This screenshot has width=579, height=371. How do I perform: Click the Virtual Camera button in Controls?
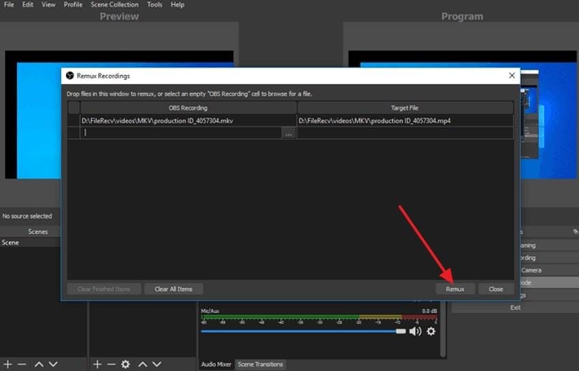coord(550,270)
